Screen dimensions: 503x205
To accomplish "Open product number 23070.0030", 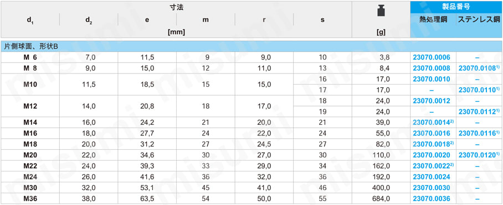I will coord(432,188).
